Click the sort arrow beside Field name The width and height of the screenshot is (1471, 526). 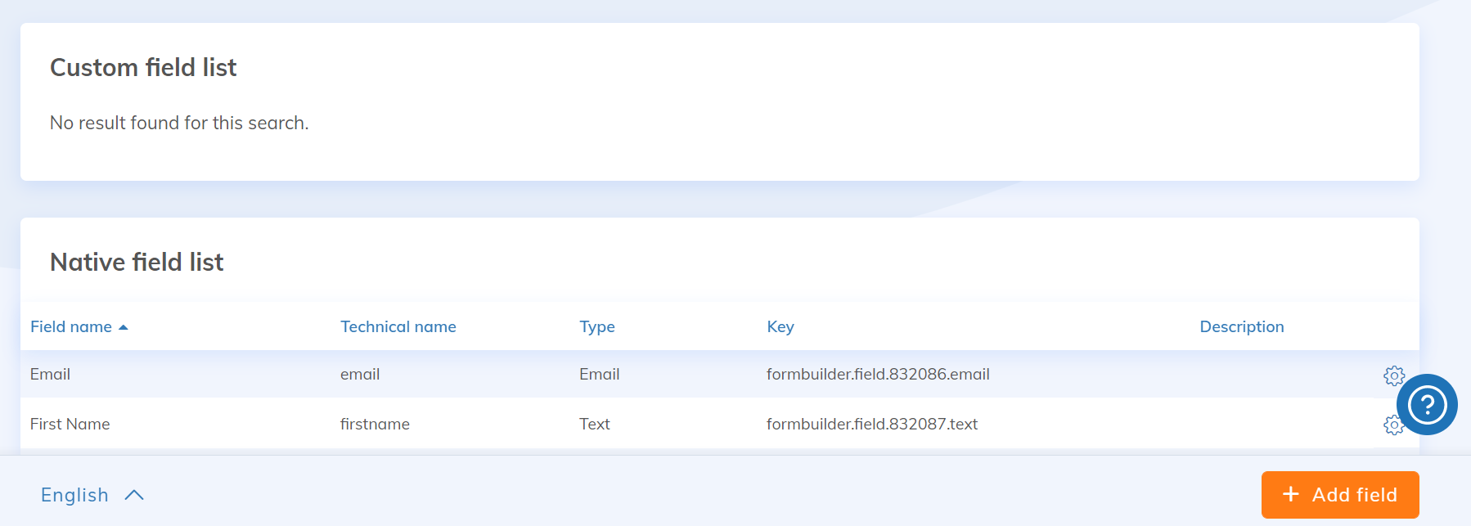(124, 327)
